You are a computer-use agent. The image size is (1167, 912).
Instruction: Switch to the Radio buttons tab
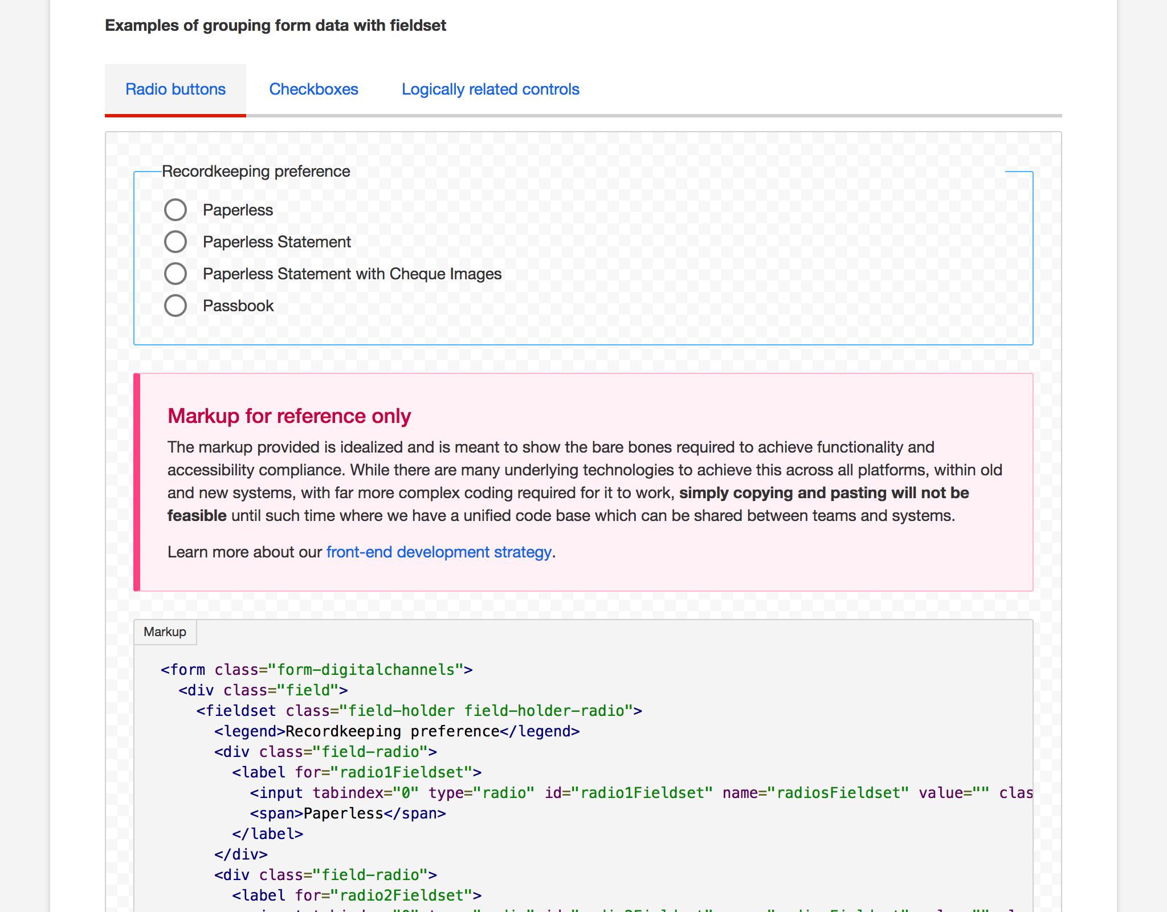tap(176, 89)
